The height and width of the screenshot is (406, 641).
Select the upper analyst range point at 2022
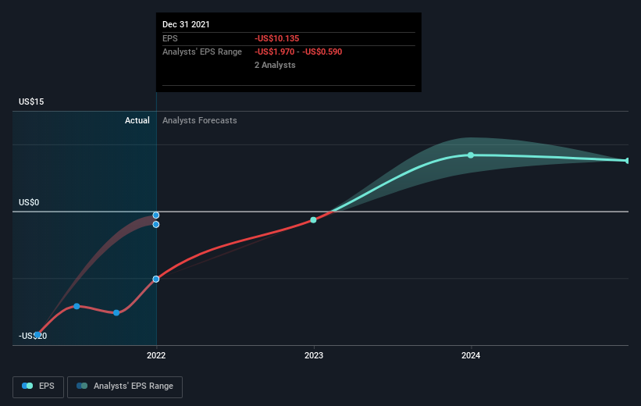155,215
